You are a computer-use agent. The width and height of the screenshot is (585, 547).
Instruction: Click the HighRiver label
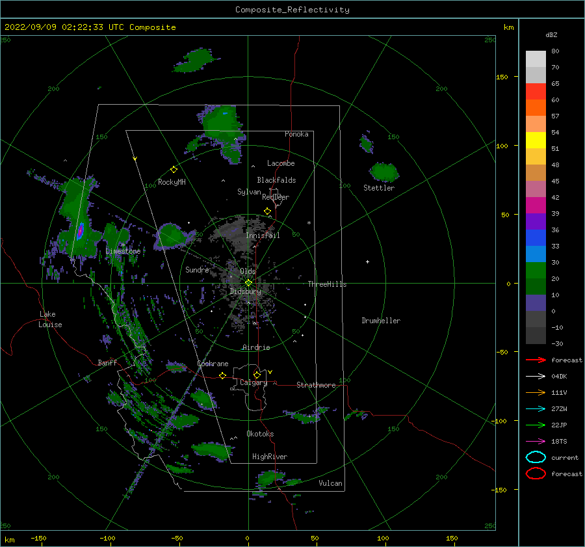coord(270,457)
